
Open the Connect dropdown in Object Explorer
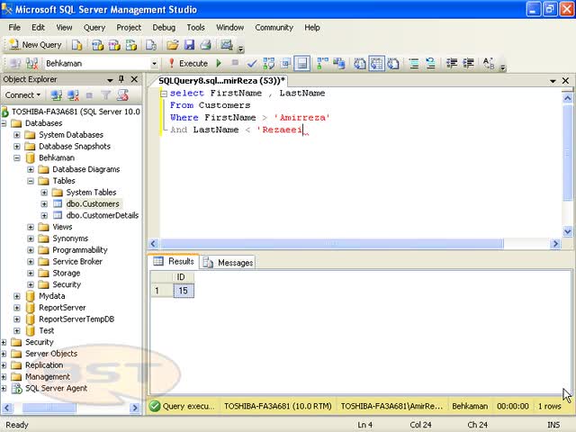(22, 95)
